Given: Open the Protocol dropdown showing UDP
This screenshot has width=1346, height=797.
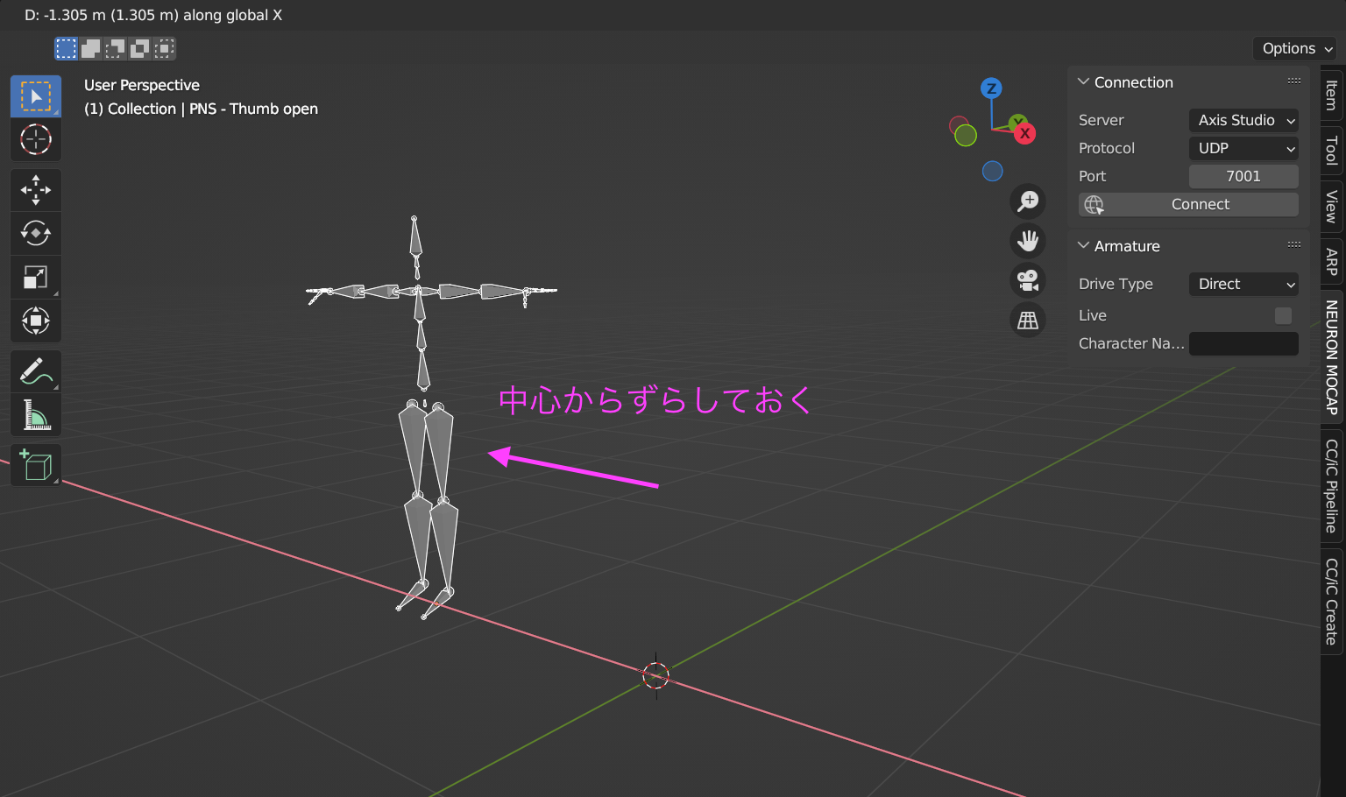Looking at the screenshot, I should 1243,149.
